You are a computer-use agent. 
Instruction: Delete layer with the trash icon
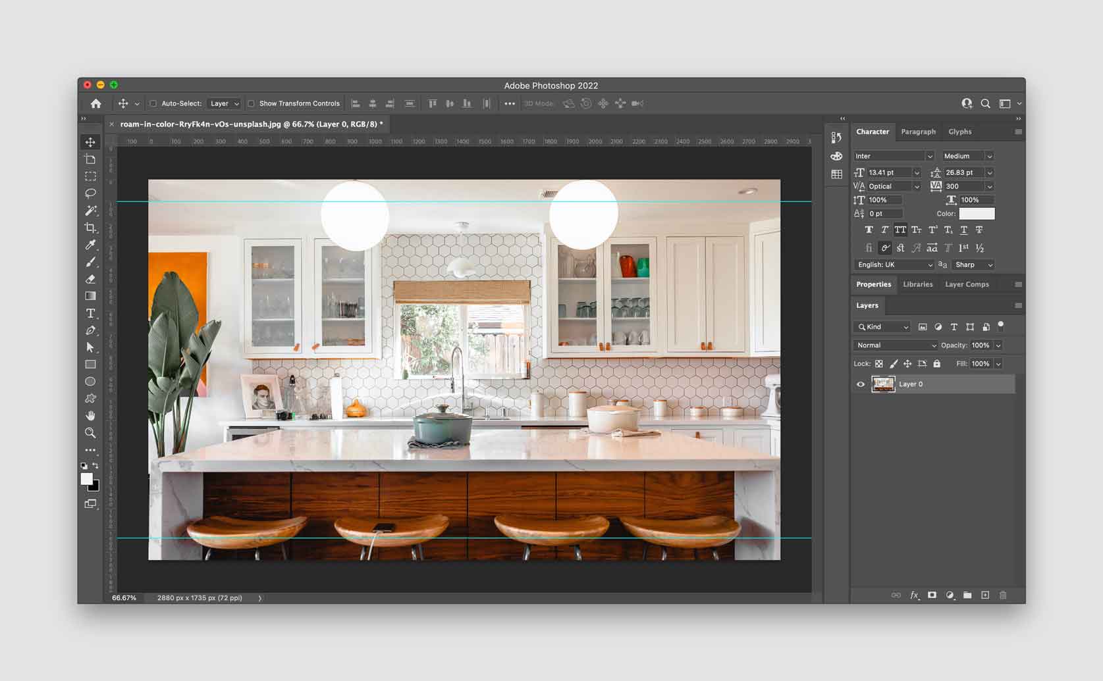(1003, 595)
